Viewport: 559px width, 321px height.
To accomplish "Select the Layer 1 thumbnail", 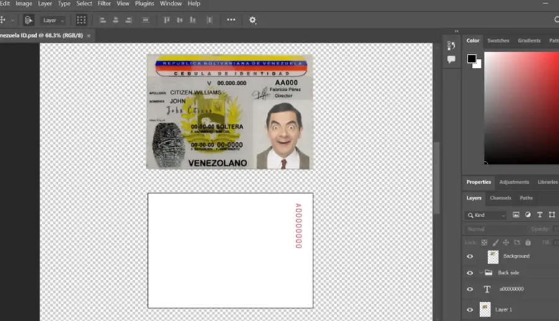I will (485, 310).
